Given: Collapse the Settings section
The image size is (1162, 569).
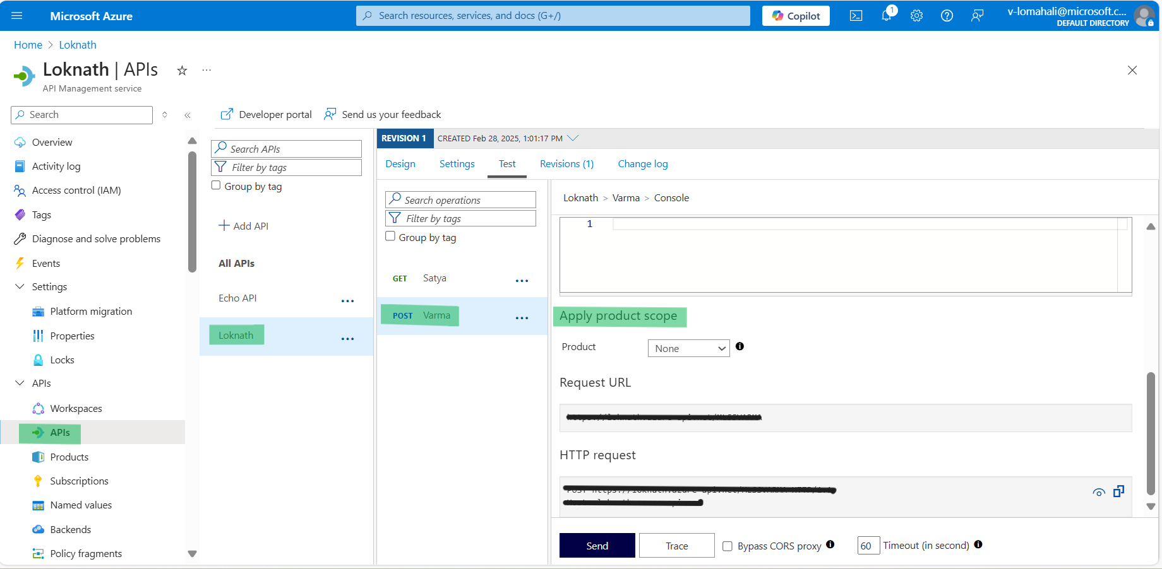Looking at the screenshot, I should [x=20, y=286].
